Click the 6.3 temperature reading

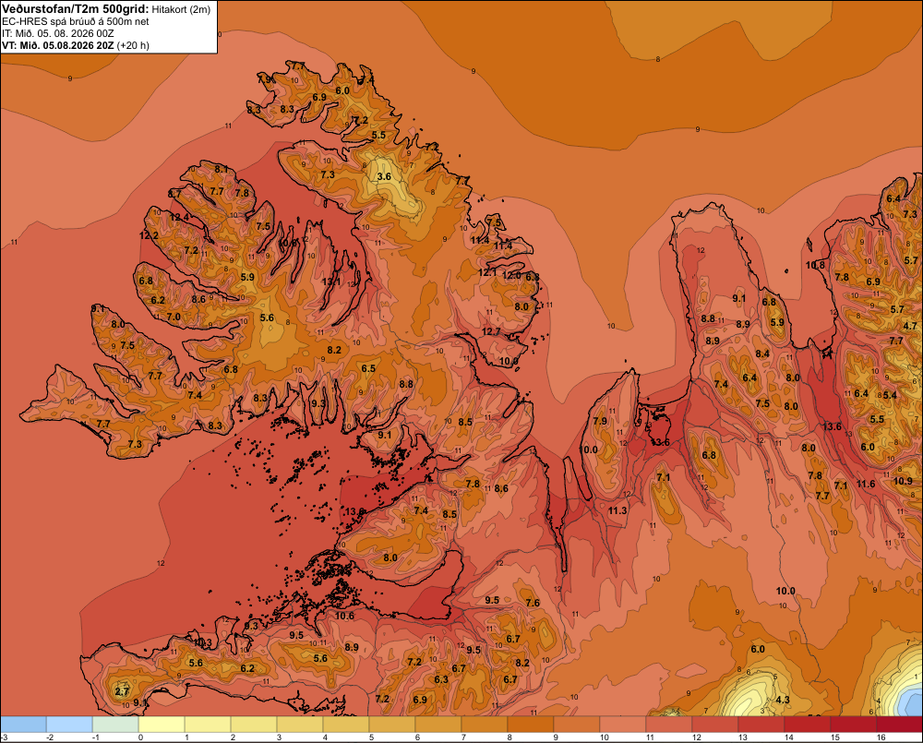point(441,678)
